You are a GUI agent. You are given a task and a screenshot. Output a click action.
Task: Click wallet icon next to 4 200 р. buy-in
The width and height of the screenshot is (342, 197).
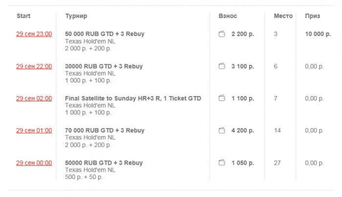(222, 131)
